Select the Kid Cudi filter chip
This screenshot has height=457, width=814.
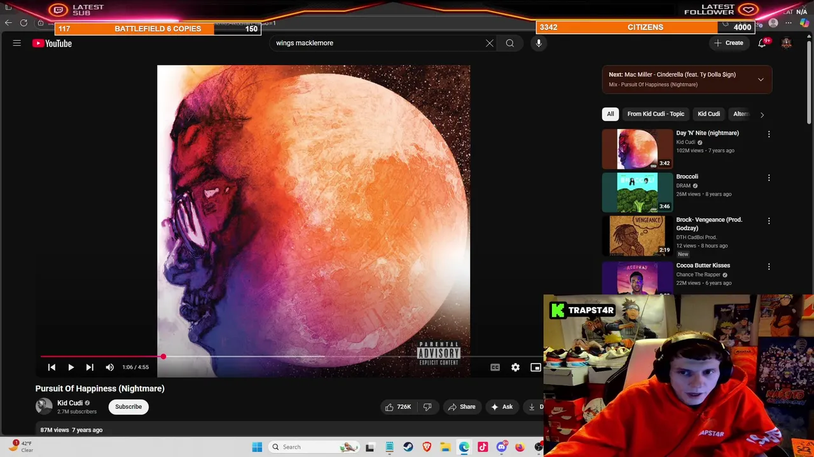(708, 114)
